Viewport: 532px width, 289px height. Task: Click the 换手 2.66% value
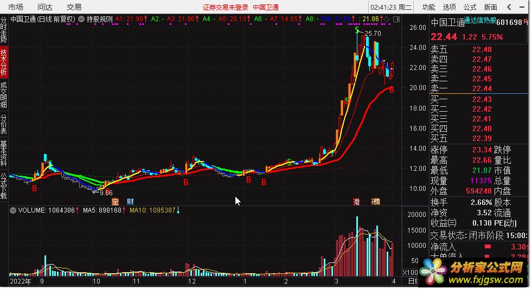481,202
